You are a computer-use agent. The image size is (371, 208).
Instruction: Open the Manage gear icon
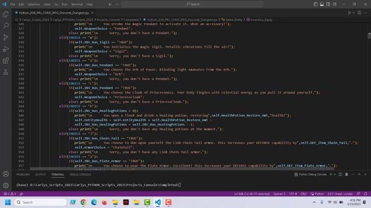6,185
